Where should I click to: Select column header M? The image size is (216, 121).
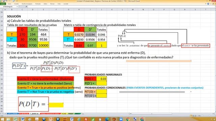point(133,9)
